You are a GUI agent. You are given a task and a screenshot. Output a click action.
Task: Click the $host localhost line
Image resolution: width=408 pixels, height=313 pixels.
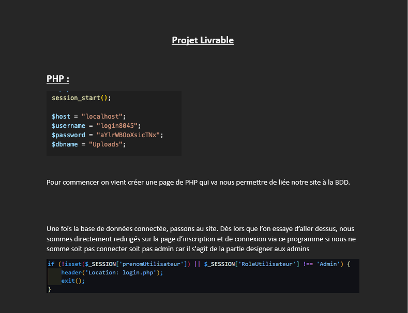pos(89,116)
